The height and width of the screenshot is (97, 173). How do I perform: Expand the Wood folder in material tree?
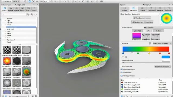[x=5, y=42]
